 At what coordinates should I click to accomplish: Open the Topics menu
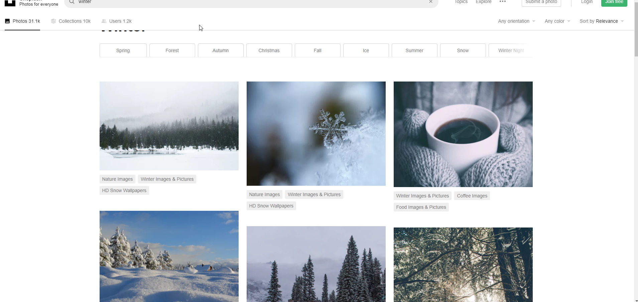[x=461, y=2]
